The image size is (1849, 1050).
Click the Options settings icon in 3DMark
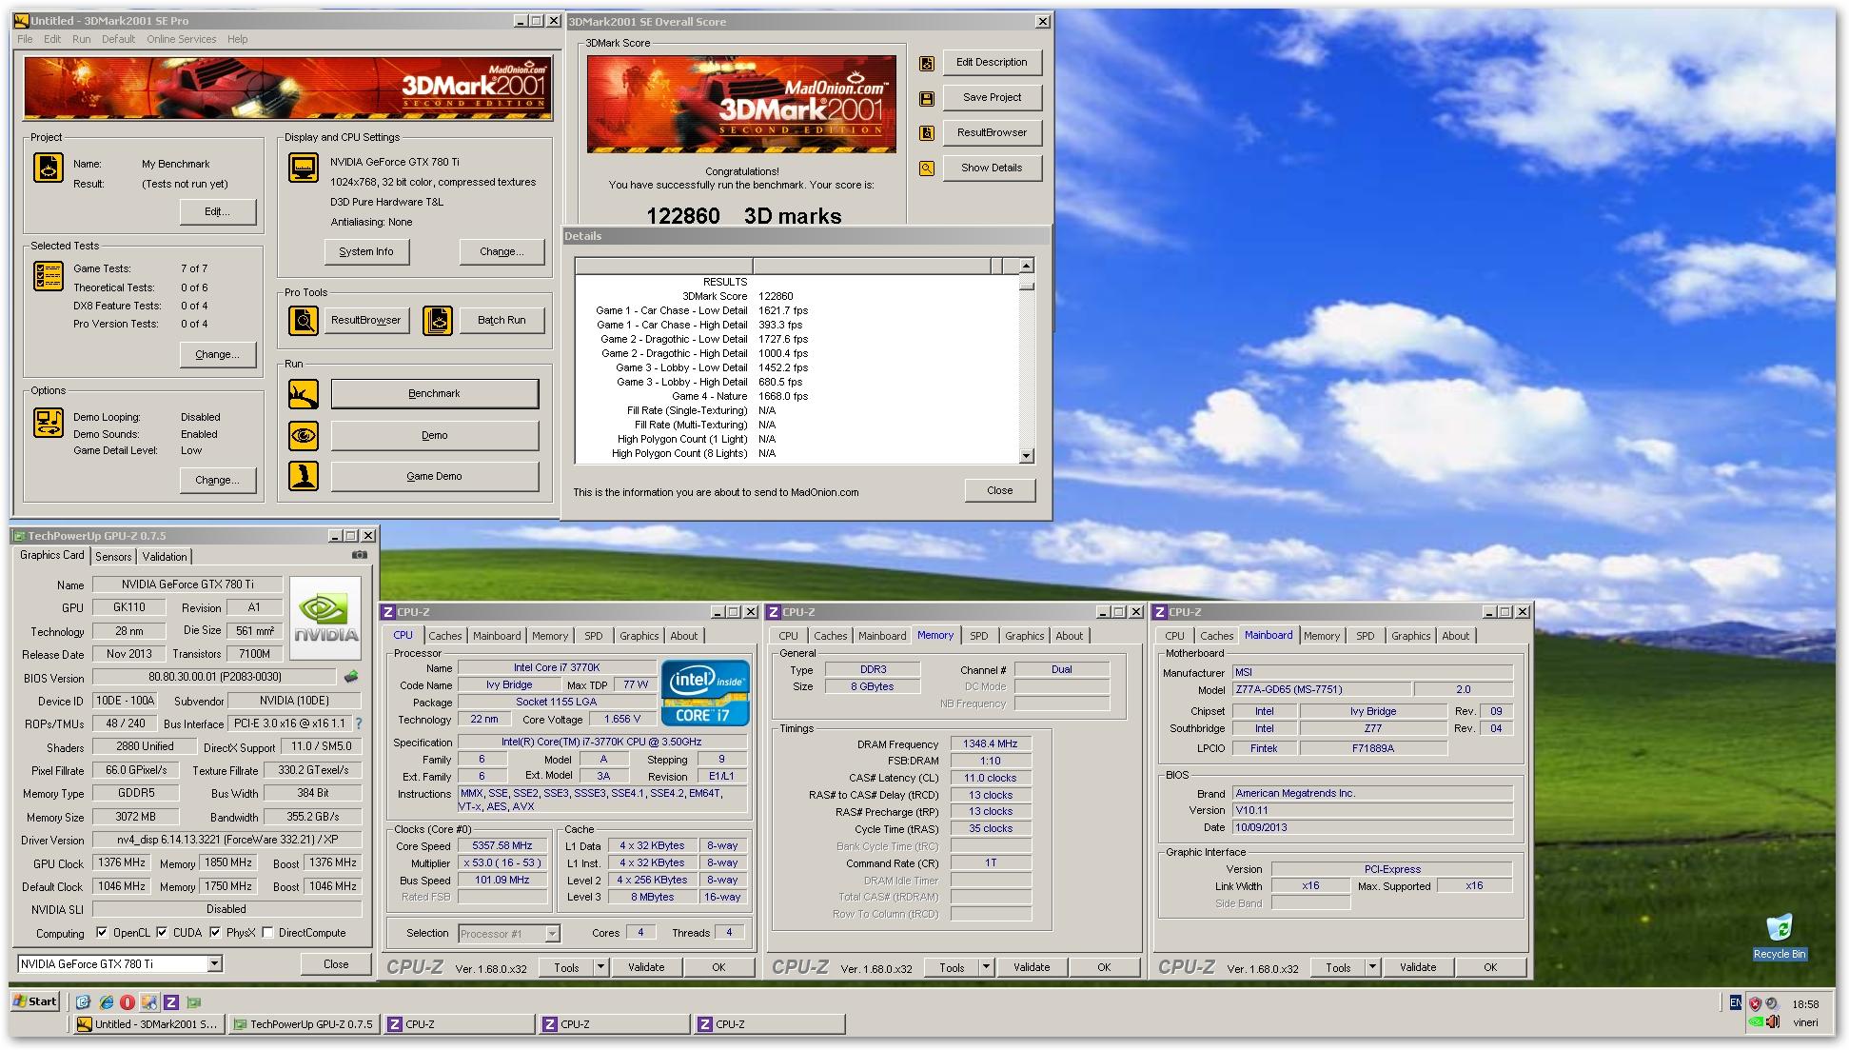point(49,422)
